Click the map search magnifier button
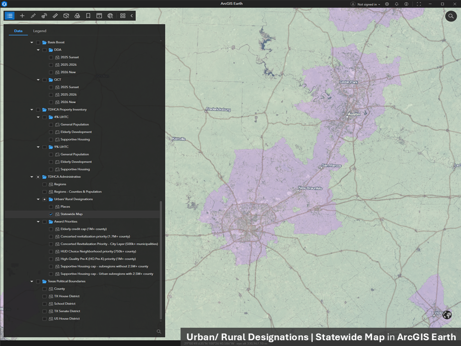The image size is (461, 346). (451, 16)
